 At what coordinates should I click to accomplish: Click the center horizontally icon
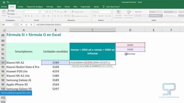click(58, 16)
